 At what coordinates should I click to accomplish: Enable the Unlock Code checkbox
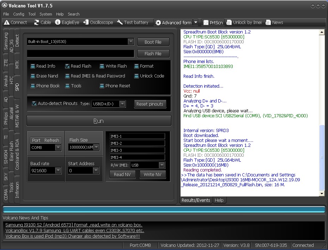click(136, 76)
